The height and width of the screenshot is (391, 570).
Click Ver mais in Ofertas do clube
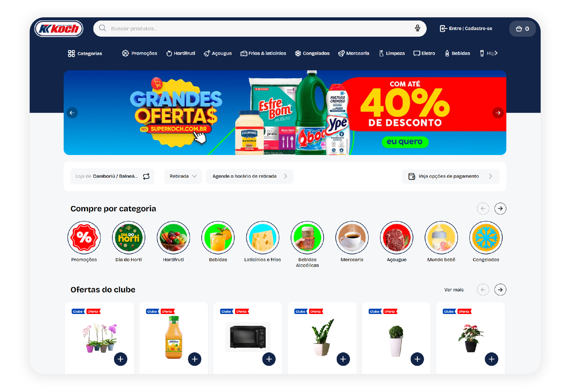(x=454, y=290)
